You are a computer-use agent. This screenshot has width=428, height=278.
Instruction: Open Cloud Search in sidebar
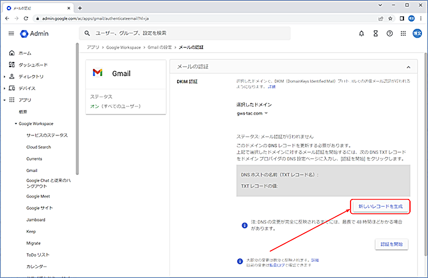click(x=38, y=147)
